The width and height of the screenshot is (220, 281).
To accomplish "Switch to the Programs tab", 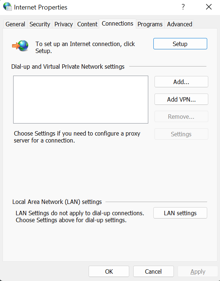I will pyautogui.click(x=150, y=24).
